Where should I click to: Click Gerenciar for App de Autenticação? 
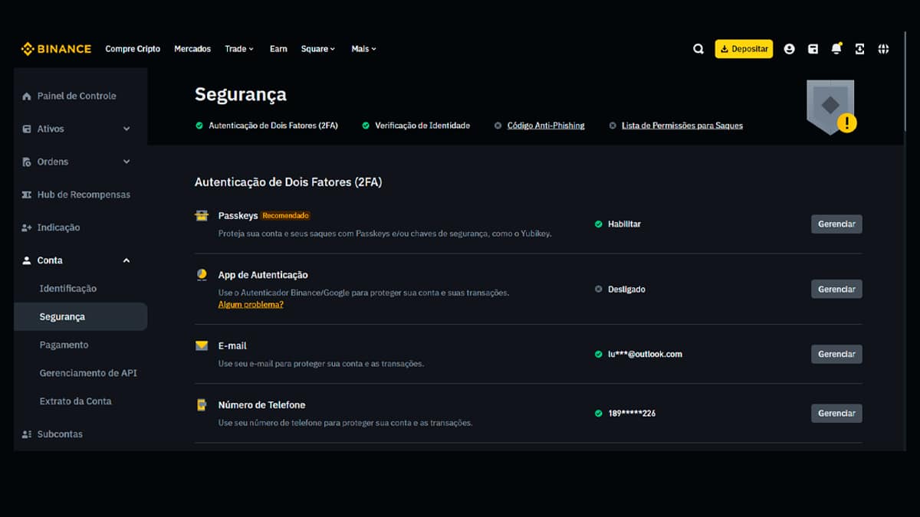[836, 290]
